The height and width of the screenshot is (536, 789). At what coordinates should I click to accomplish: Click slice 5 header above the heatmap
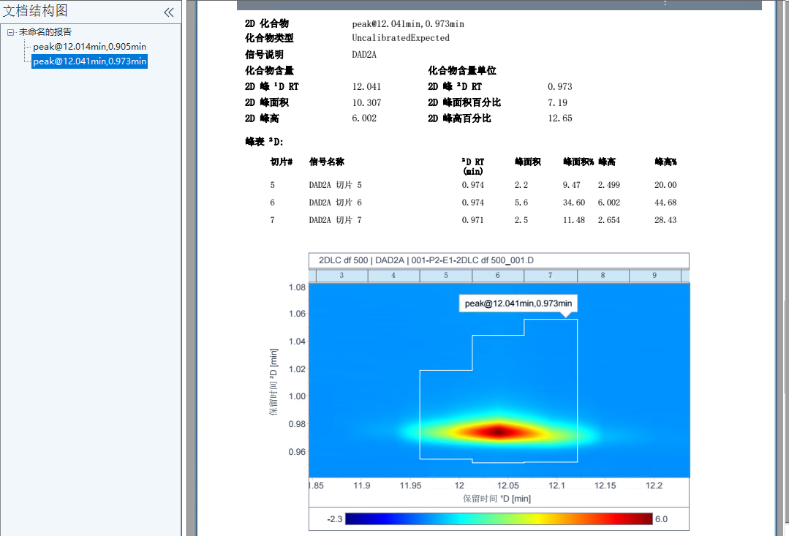[446, 275]
